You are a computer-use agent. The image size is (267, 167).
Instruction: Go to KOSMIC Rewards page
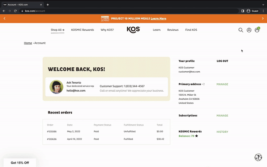82,30
